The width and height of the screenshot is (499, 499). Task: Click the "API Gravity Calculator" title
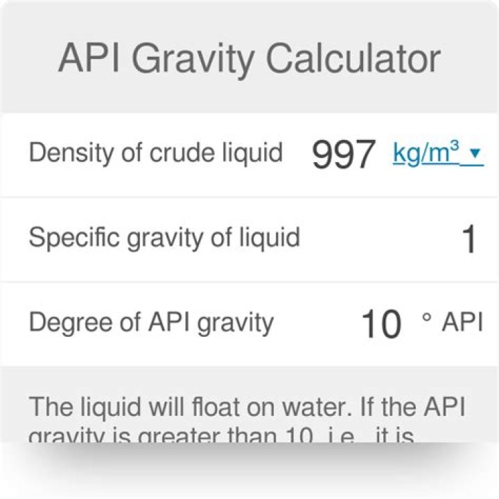(x=249, y=59)
